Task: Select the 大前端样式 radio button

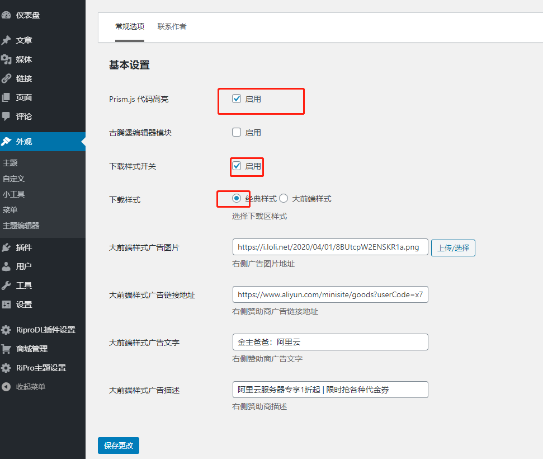Action: (284, 198)
